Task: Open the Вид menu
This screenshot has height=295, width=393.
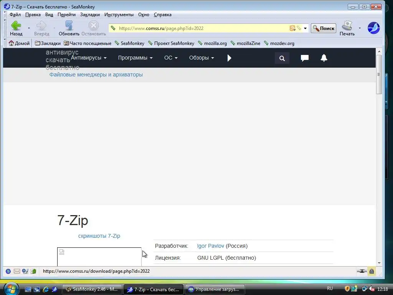Action: [x=49, y=15]
